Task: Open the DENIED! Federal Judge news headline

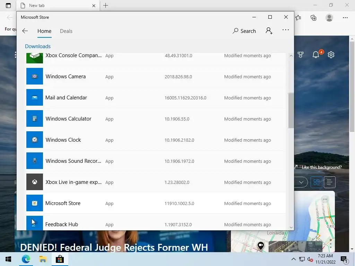Action: pyautogui.click(x=114, y=247)
